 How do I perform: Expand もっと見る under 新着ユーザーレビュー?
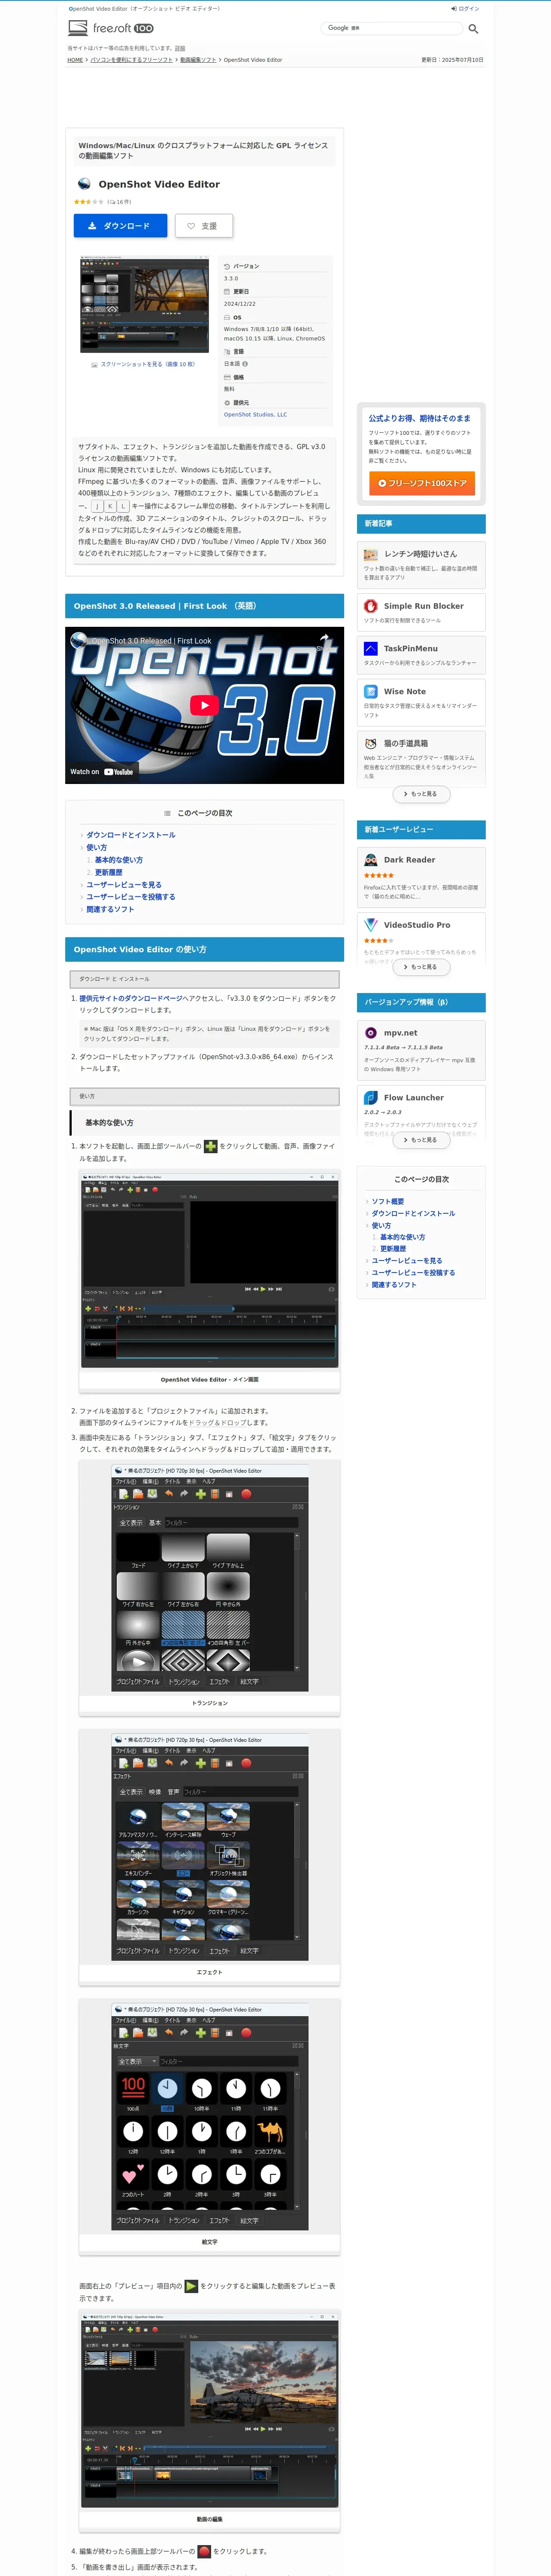421,967
